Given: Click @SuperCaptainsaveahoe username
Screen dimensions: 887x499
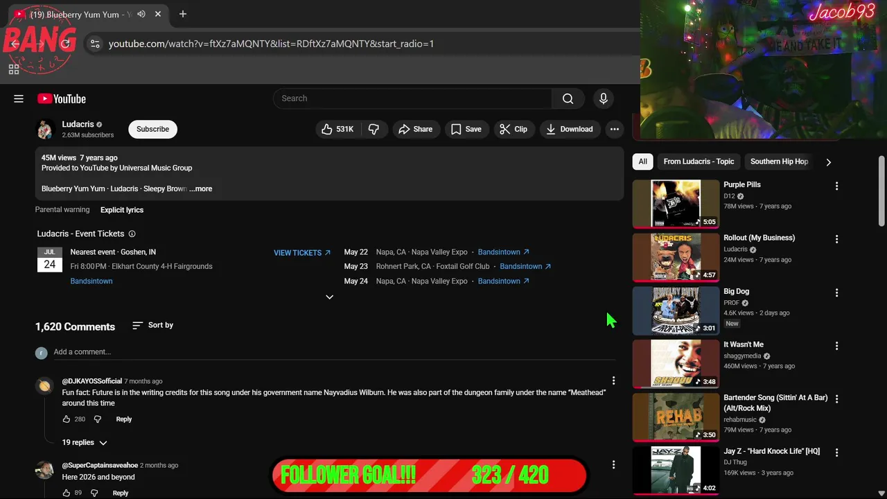Looking at the screenshot, I should click(100, 465).
